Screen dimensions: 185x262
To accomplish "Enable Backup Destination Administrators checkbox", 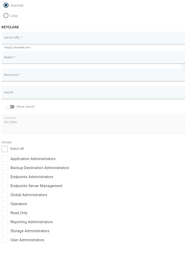I will (x=5, y=168).
